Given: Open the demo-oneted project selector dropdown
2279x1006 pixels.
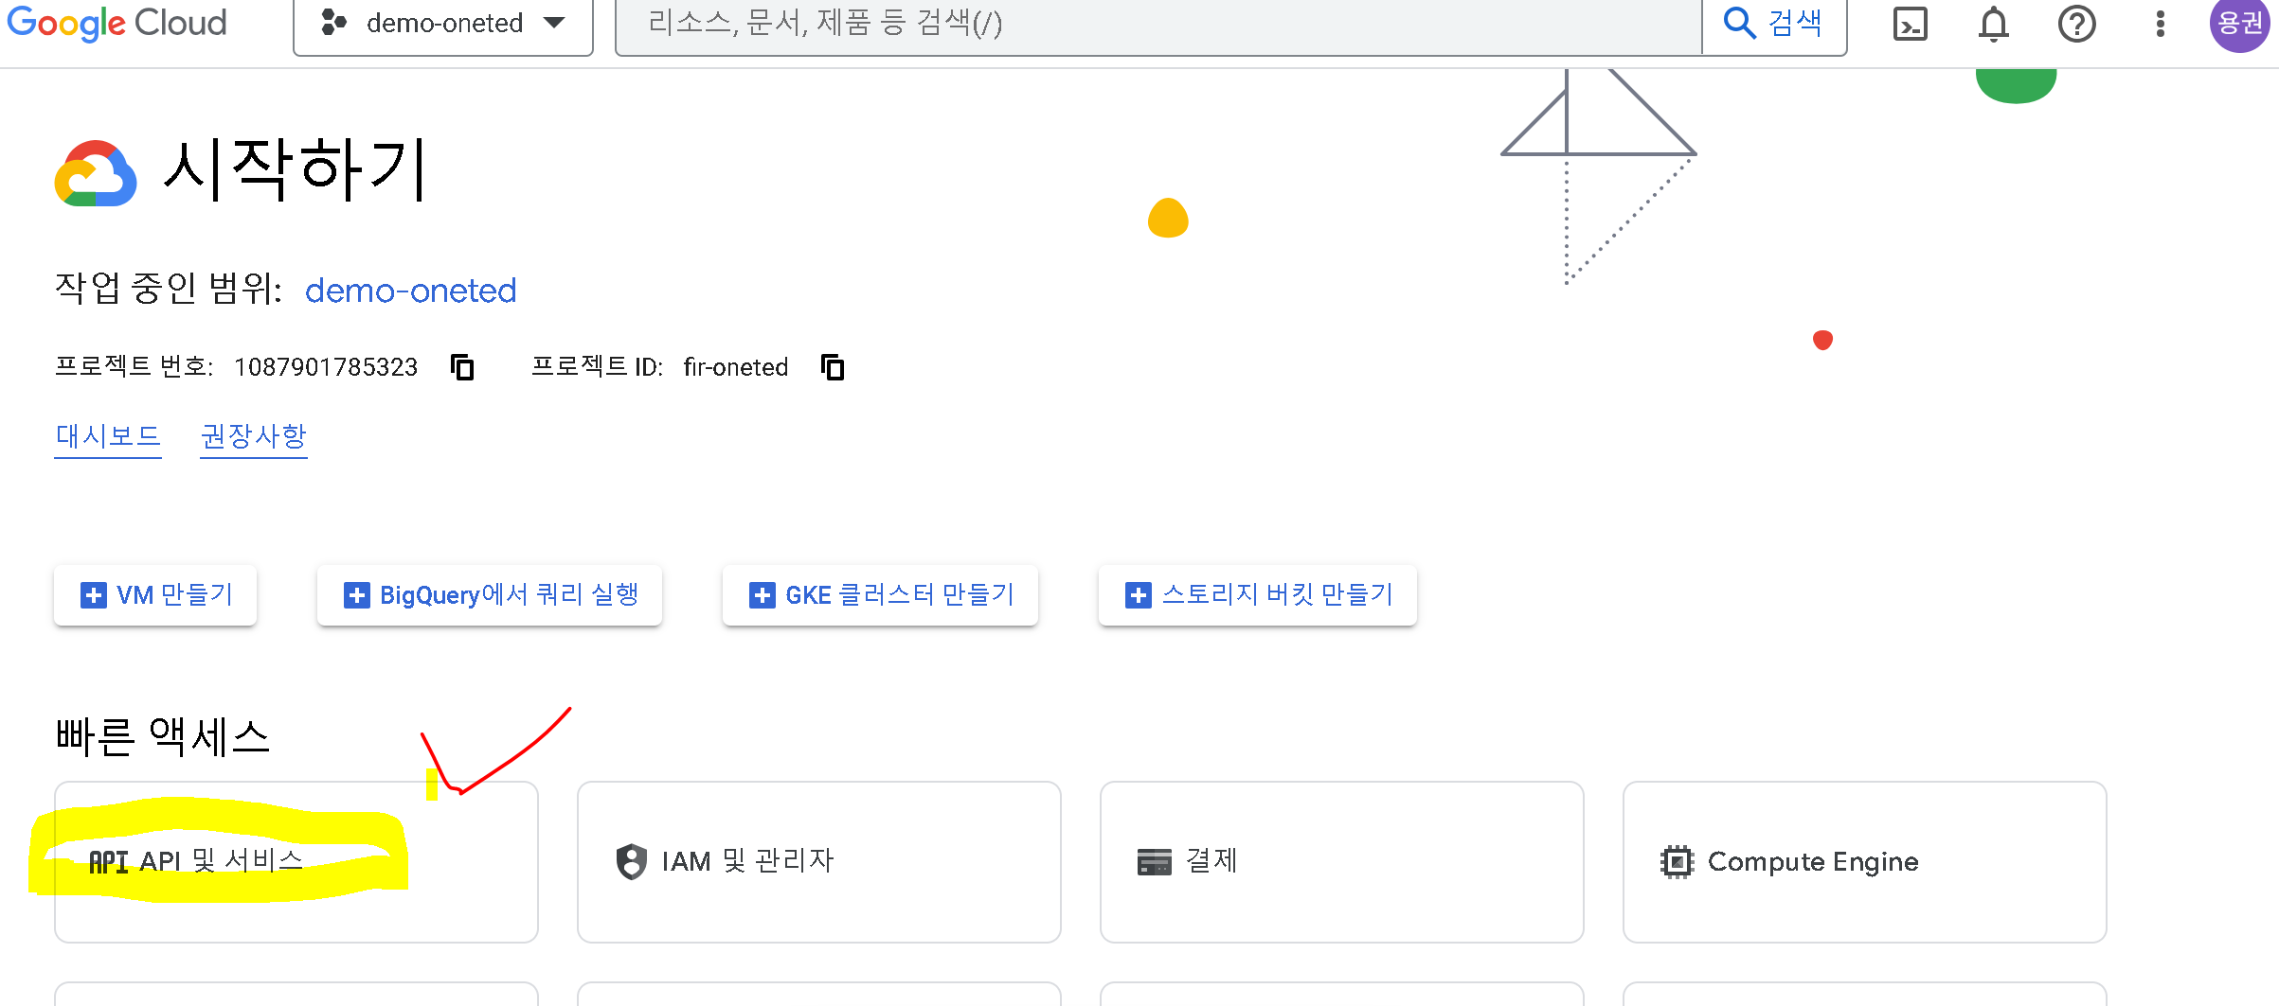Looking at the screenshot, I should click(x=443, y=25).
